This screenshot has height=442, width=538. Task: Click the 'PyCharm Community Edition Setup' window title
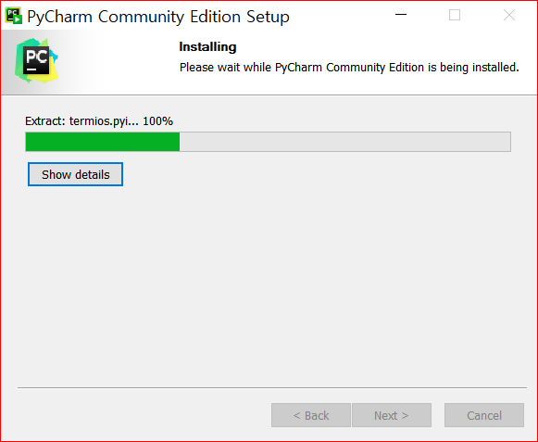(x=158, y=17)
